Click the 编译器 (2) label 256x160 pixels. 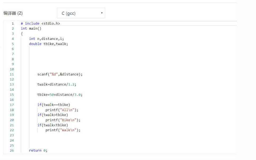(x=13, y=13)
